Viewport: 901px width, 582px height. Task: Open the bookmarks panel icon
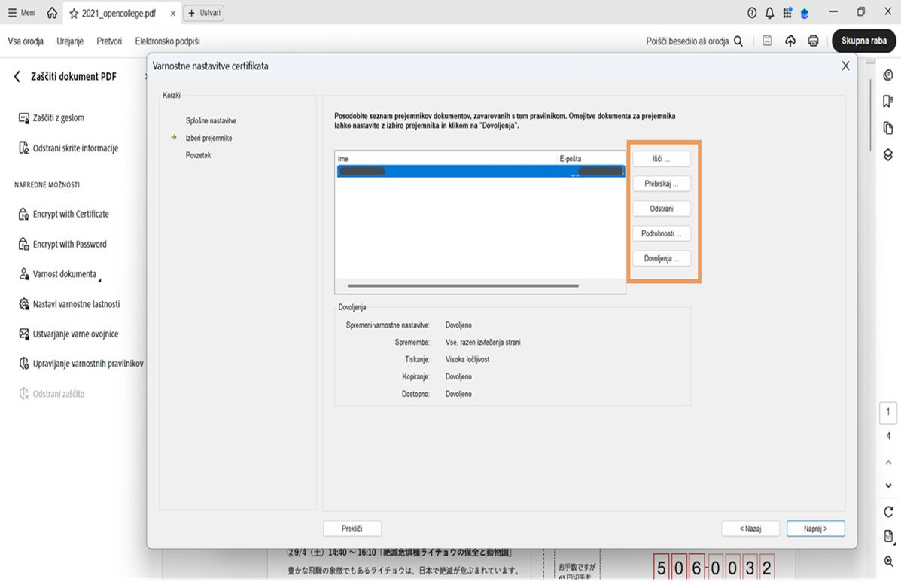click(x=888, y=101)
